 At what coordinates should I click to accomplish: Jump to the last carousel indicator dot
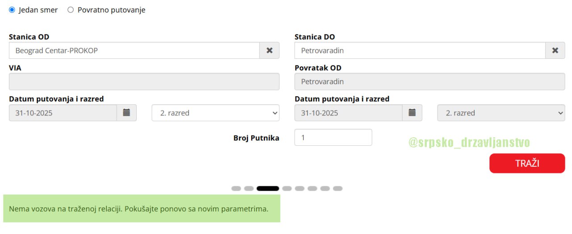[338, 189]
